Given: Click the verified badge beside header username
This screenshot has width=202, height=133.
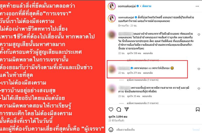Looking at the screenshot, I should tap(138, 6).
